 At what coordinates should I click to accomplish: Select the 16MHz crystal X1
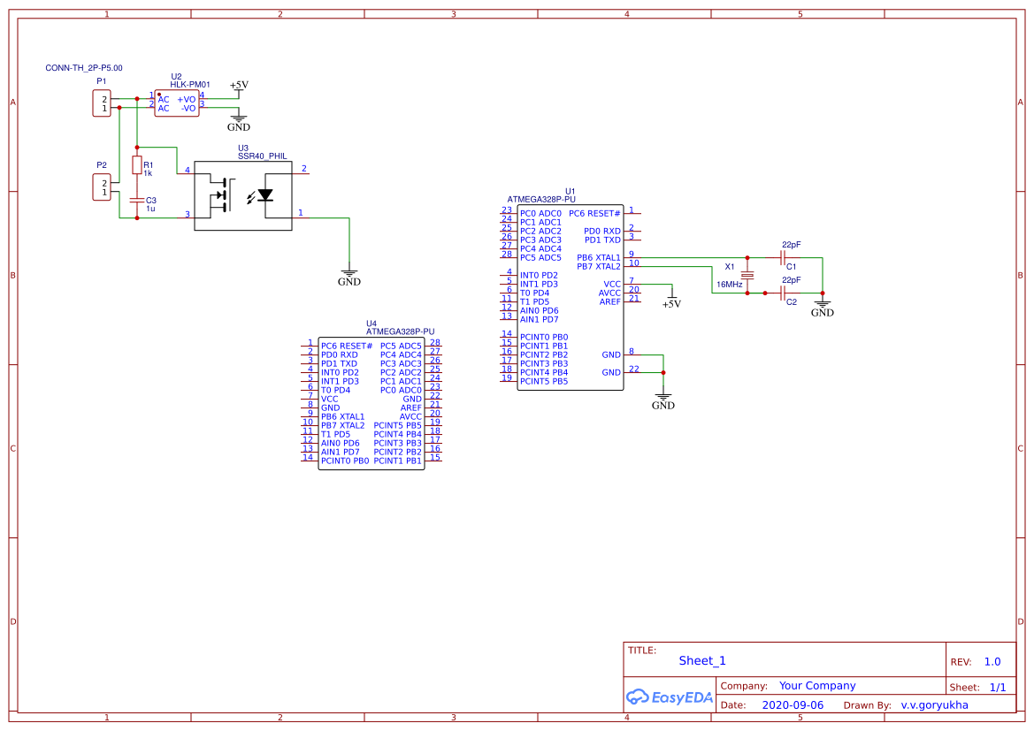pyautogui.click(x=747, y=275)
